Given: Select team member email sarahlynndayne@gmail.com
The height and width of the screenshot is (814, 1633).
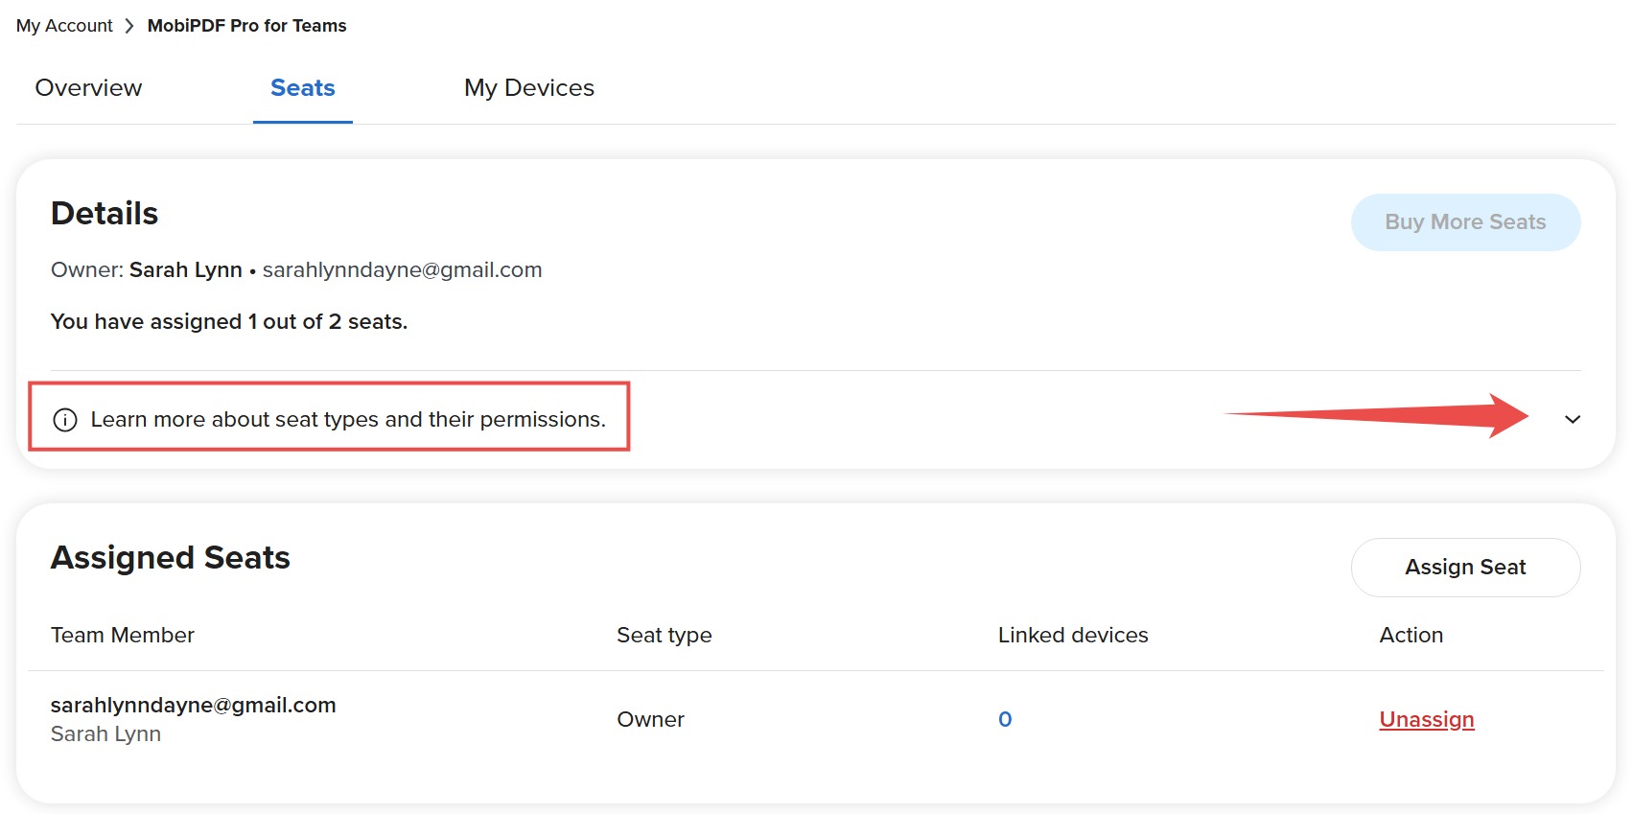Looking at the screenshot, I should point(193,705).
